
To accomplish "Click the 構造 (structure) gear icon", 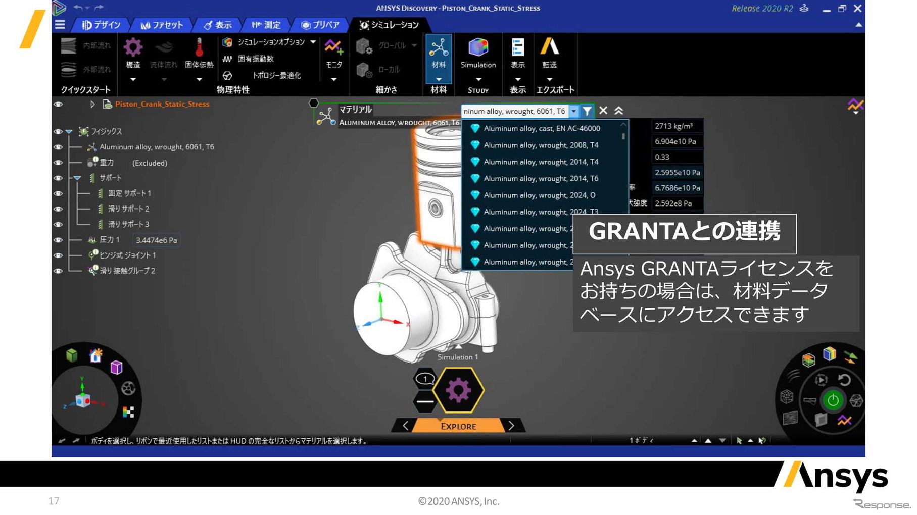I will 133,48.
